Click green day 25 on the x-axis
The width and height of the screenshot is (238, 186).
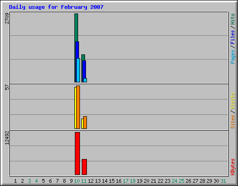tap(181, 181)
